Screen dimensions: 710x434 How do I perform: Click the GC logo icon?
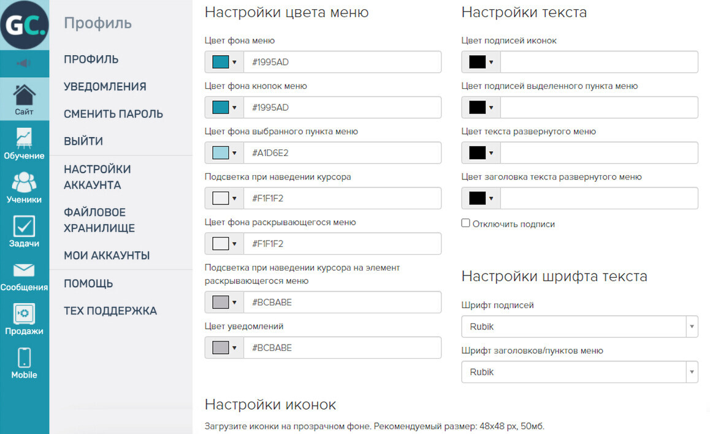pos(24,25)
